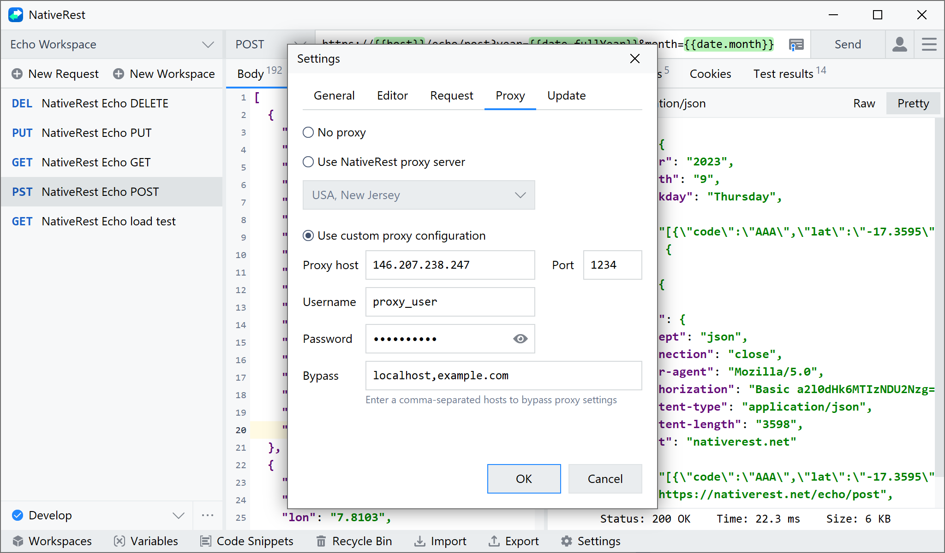945x553 pixels.
Task: Click Time: 22.3 ms status text
Action: [x=758, y=519]
